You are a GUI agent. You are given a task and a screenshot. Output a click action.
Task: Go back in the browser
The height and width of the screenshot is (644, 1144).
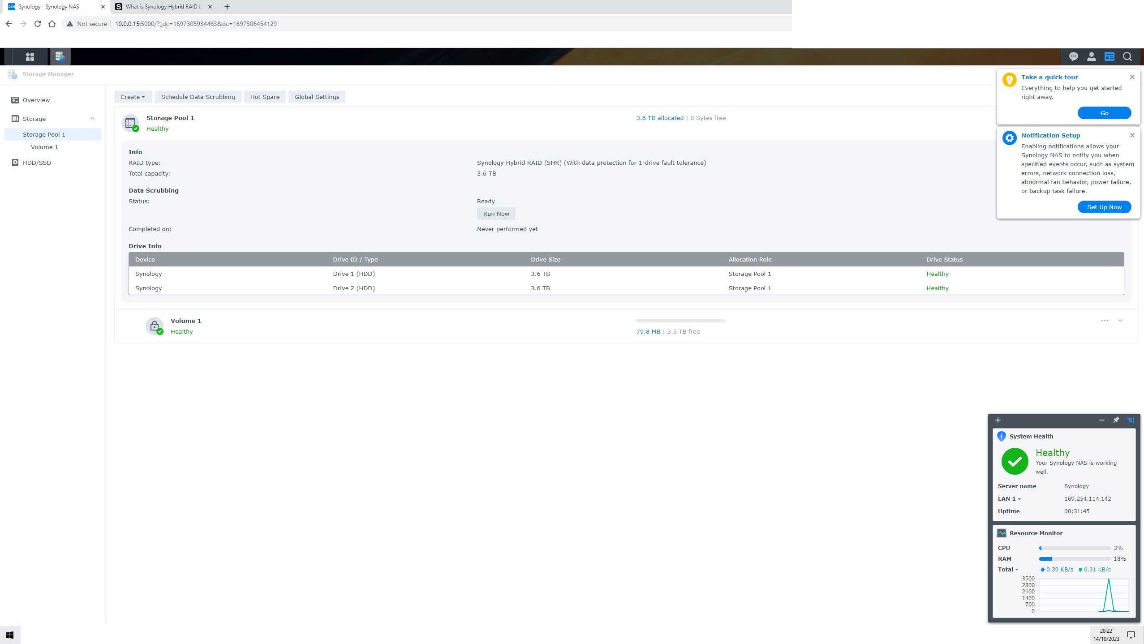click(x=9, y=24)
